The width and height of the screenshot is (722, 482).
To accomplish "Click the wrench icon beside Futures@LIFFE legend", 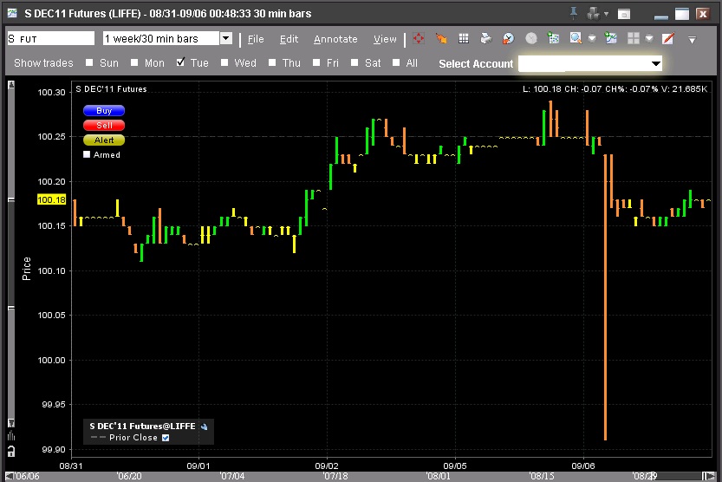I will (x=204, y=427).
